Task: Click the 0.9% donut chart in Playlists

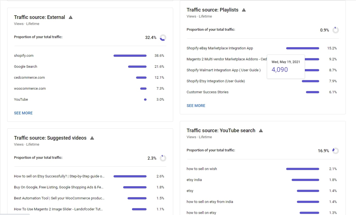Action: [x=336, y=30]
